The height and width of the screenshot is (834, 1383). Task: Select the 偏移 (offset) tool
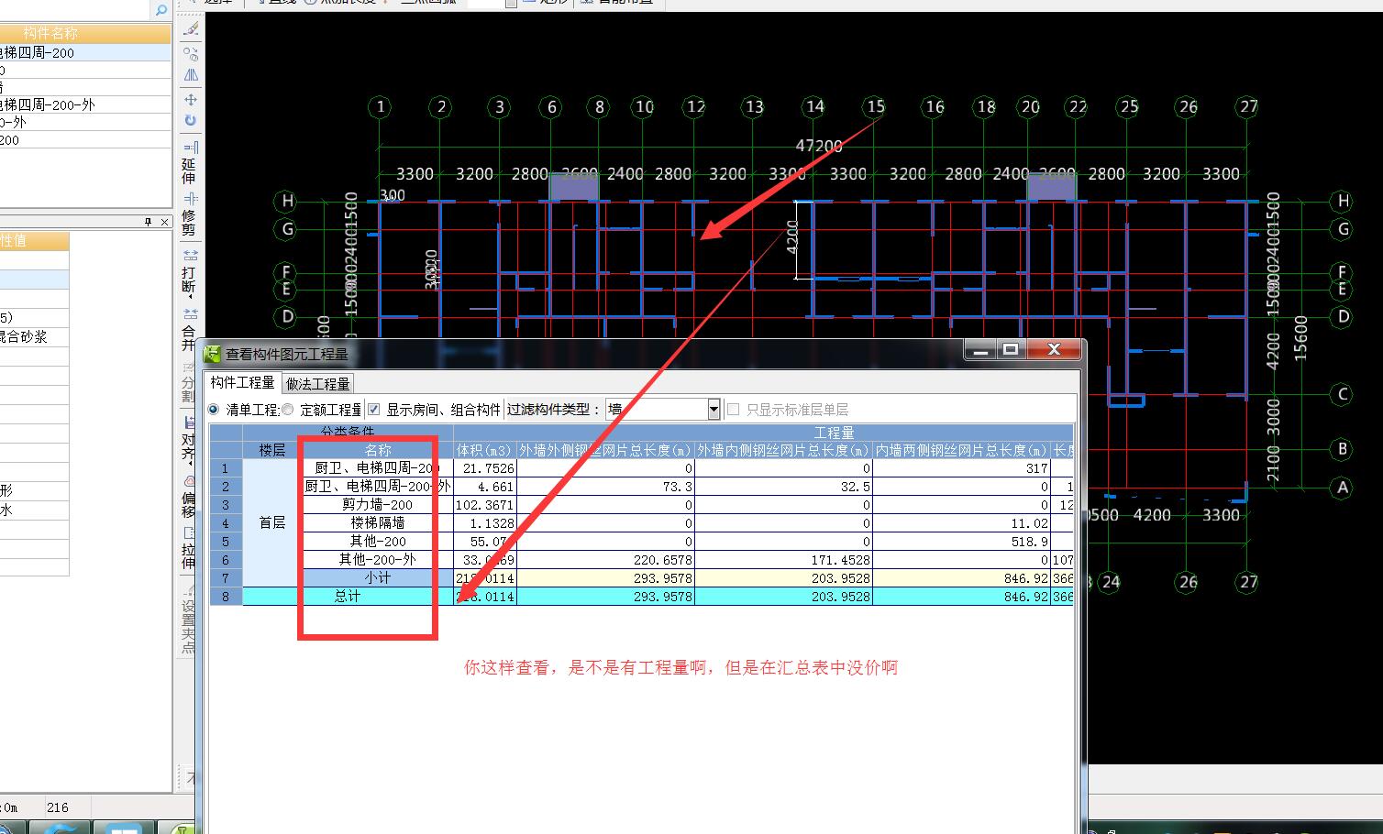coord(189,496)
